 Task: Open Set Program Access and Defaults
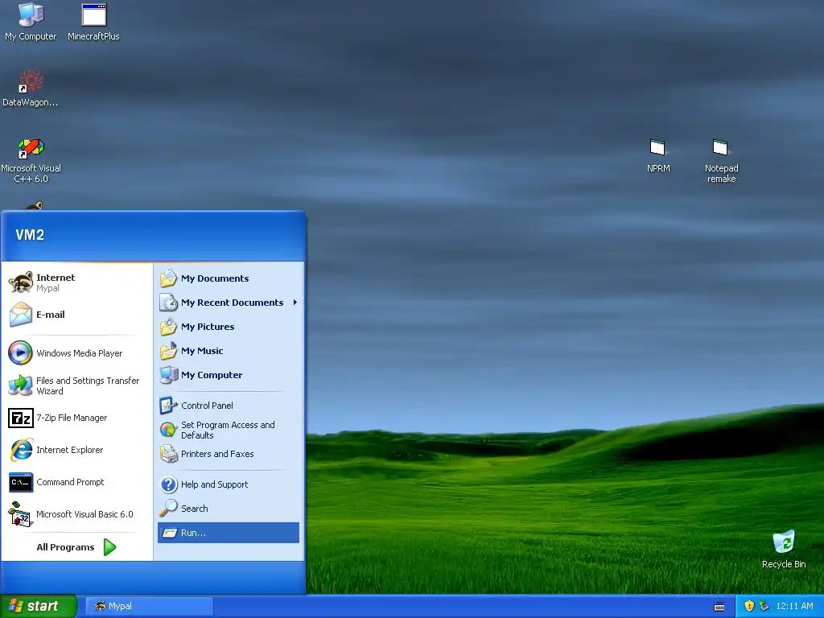coord(229,430)
